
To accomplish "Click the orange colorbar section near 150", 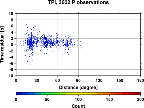I will (109, 94).
